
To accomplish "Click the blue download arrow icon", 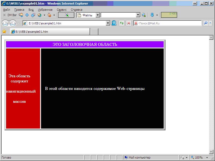I will click(x=152, y=15).
